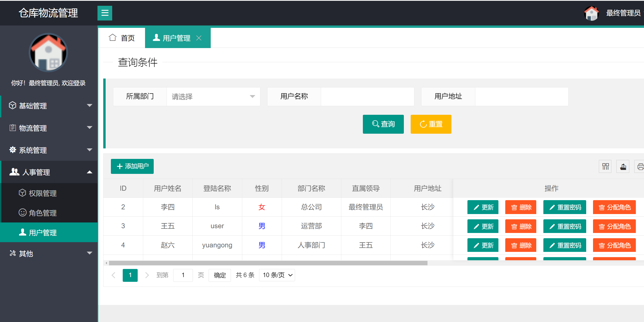Click 删除 for user 赵六
The height and width of the screenshot is (322, 644).
[x=521, y=245]
